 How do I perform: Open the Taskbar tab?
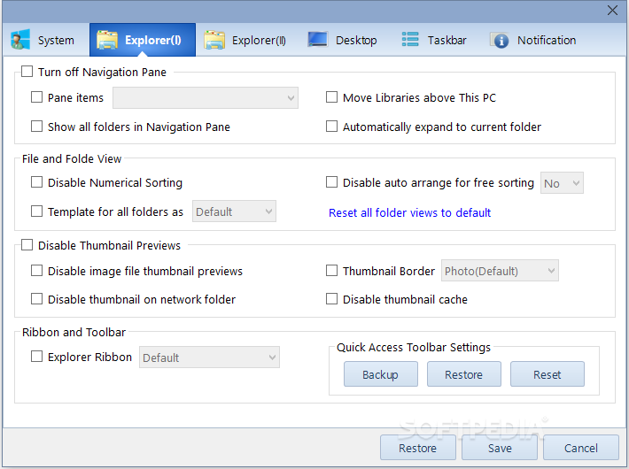(x=434, y=40)
